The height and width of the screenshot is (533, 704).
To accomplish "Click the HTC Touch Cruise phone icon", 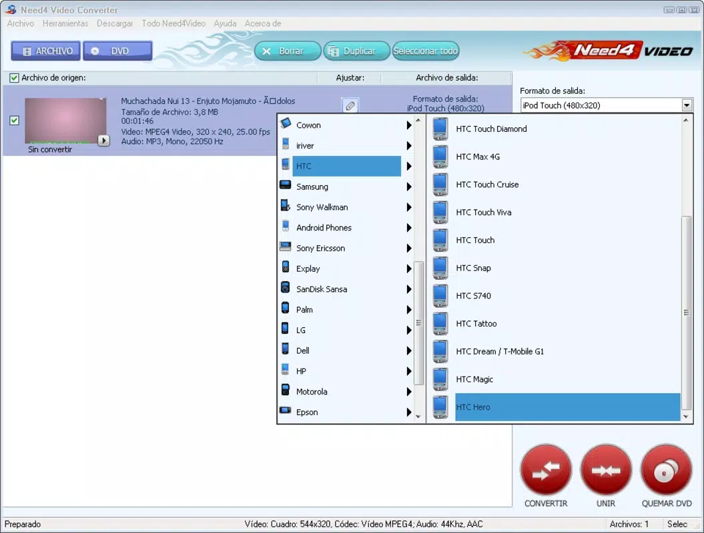I will pos(440,185).
